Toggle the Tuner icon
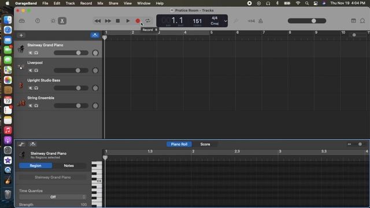Viewport: 370px width, 208px height. point(235,21)
